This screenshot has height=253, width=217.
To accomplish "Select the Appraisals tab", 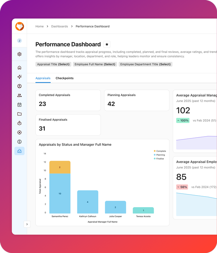I will pyautogui.click(x=43, y=78).
